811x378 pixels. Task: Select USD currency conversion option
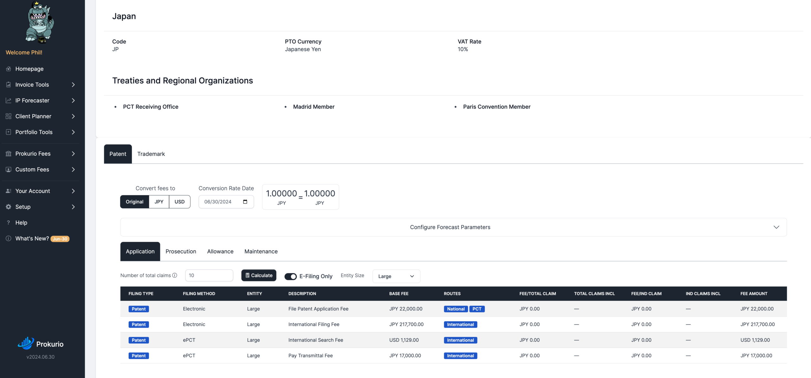tap(180, 202)
